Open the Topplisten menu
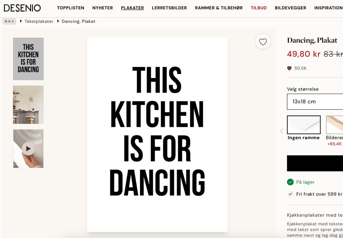Viewport: 343px width, 238px height. [70, 8]
